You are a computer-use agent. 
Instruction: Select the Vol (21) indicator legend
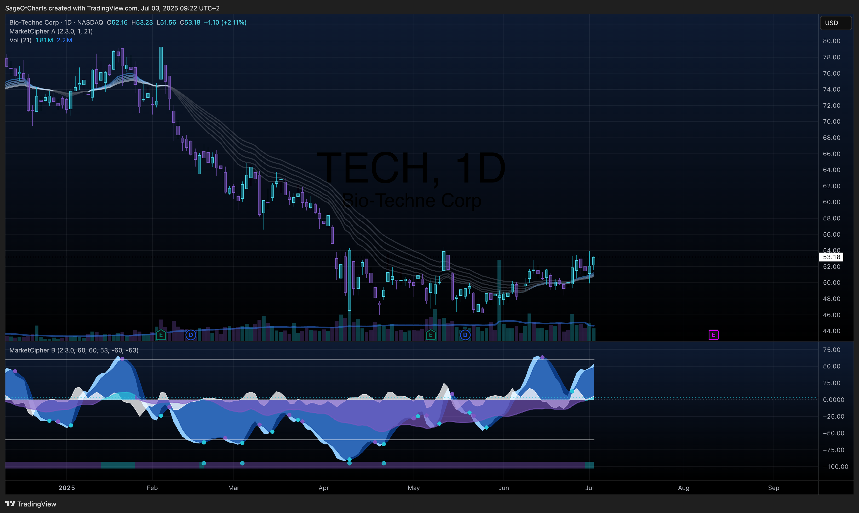click(20, 40)
